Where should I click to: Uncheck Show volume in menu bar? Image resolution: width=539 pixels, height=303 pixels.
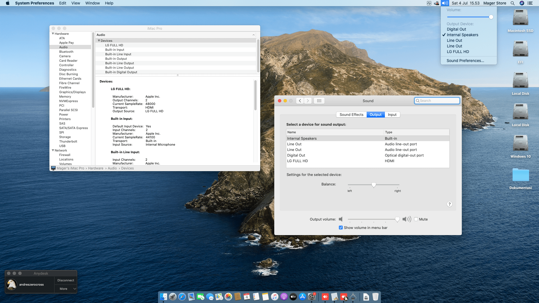341,228
